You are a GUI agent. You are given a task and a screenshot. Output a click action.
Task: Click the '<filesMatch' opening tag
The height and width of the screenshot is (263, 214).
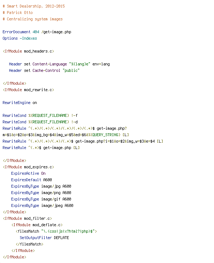point(27,232)
